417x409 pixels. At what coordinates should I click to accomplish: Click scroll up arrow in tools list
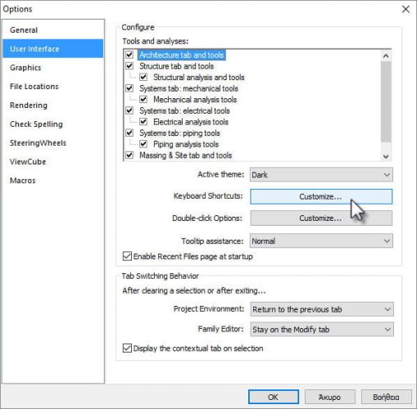386,56
